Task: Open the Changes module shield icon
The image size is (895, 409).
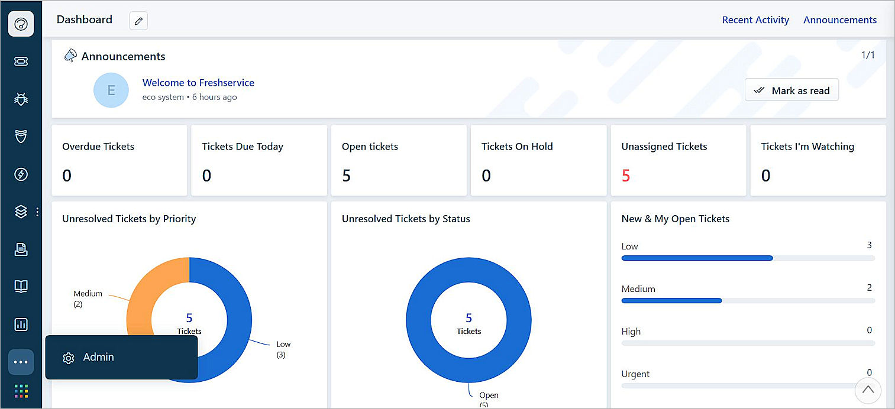Action: click(x=21, y=137)
